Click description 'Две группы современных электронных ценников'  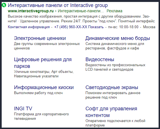click(47, 46)
